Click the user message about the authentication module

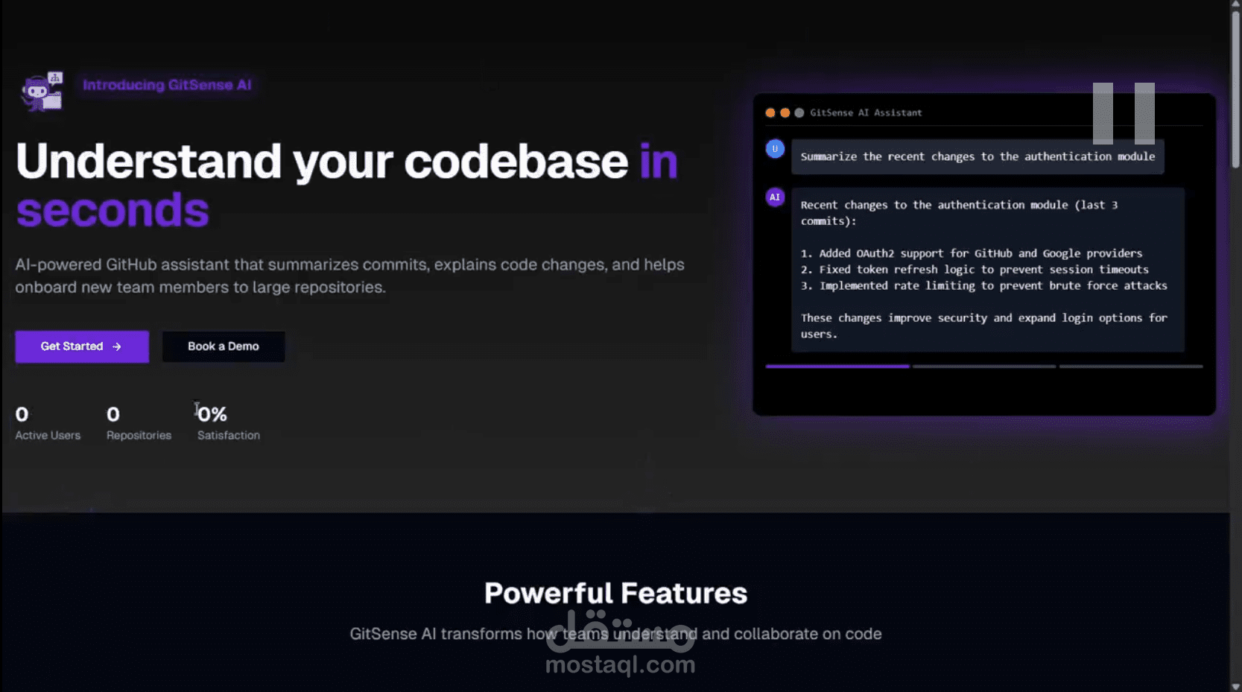(978, 156)
